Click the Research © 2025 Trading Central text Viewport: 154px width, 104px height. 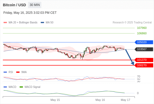[132, 23]
